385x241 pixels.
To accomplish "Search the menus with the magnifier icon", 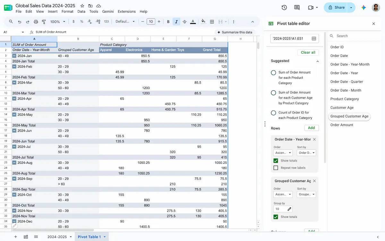I will click(x=11, y=21).
